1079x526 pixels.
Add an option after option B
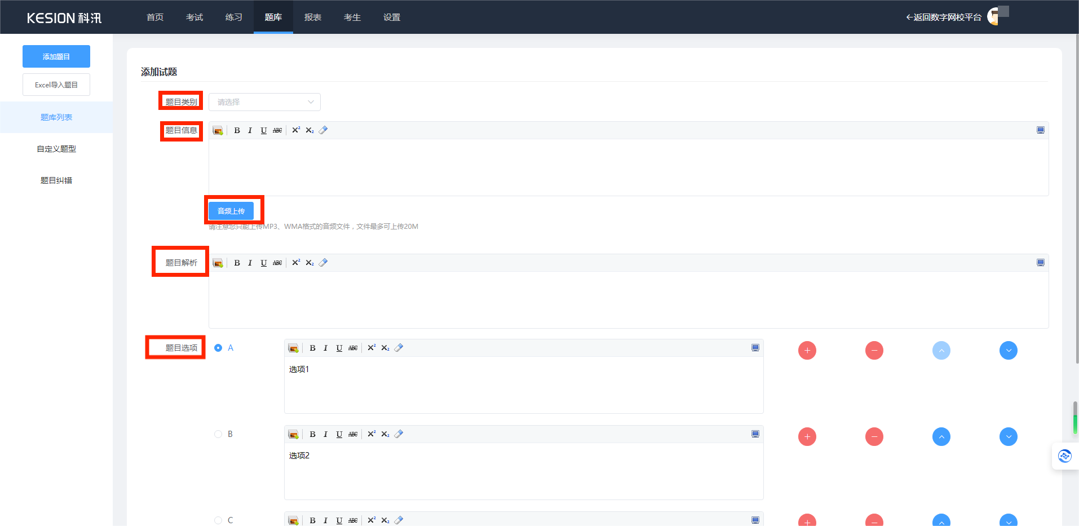point(807,437)
